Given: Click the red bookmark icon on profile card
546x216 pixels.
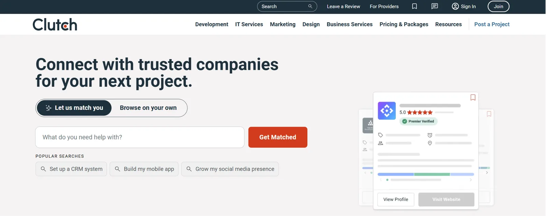Looking at the screenshot, I should click(473, 97).
